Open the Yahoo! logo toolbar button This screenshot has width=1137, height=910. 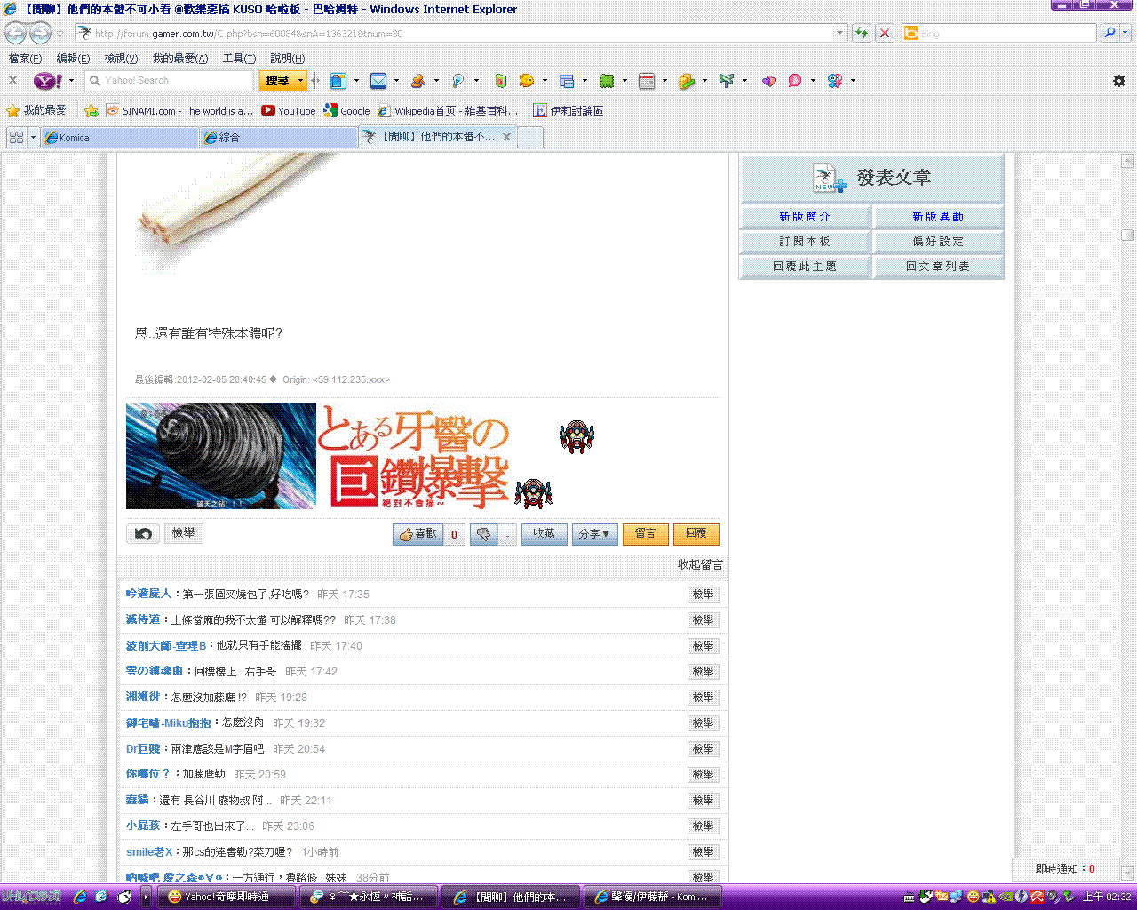(x=47, y=81)
